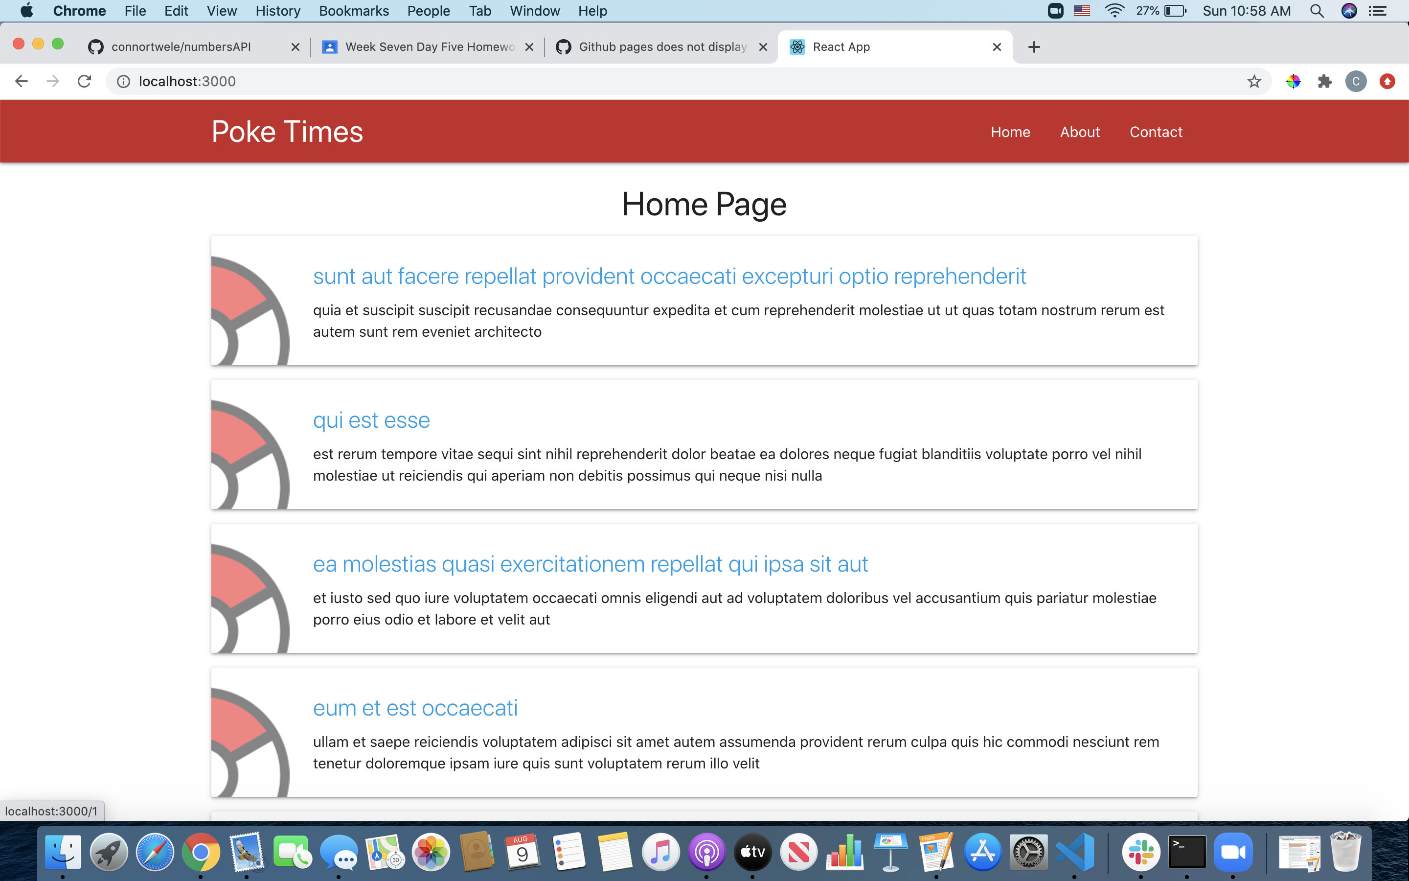Click the Chrome reload page icon
1409x881 pixels.
(85, 81)
